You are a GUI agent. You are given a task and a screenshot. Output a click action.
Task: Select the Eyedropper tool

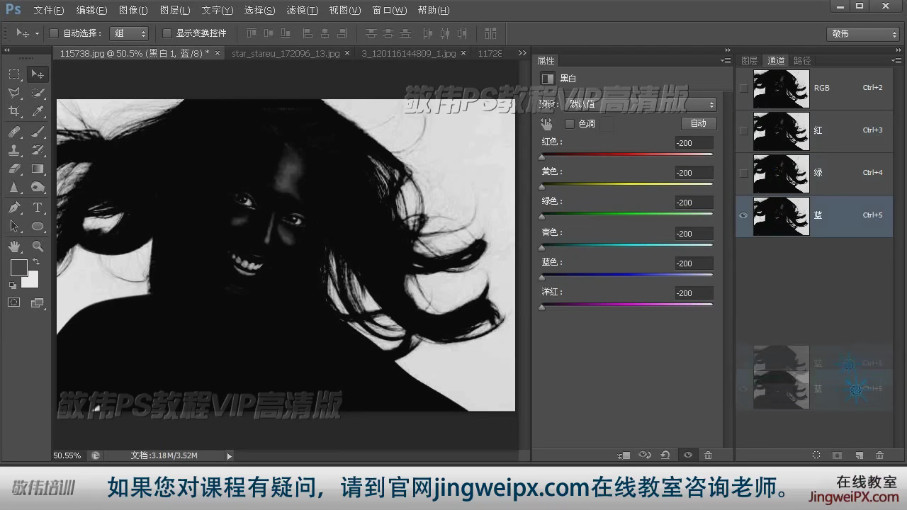[x=38, y=112]
